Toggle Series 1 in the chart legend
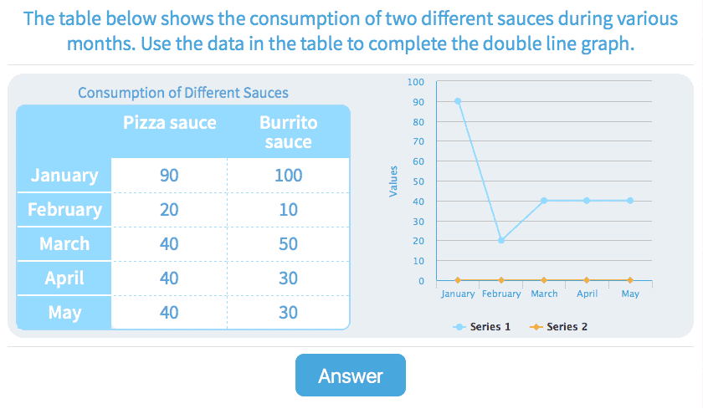703x419 pixels. (490, 327)
